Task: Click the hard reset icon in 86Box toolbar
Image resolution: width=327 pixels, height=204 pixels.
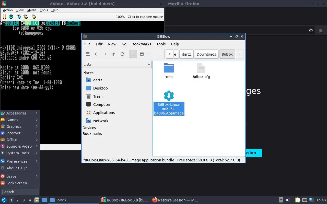Action: pos(11,17)
